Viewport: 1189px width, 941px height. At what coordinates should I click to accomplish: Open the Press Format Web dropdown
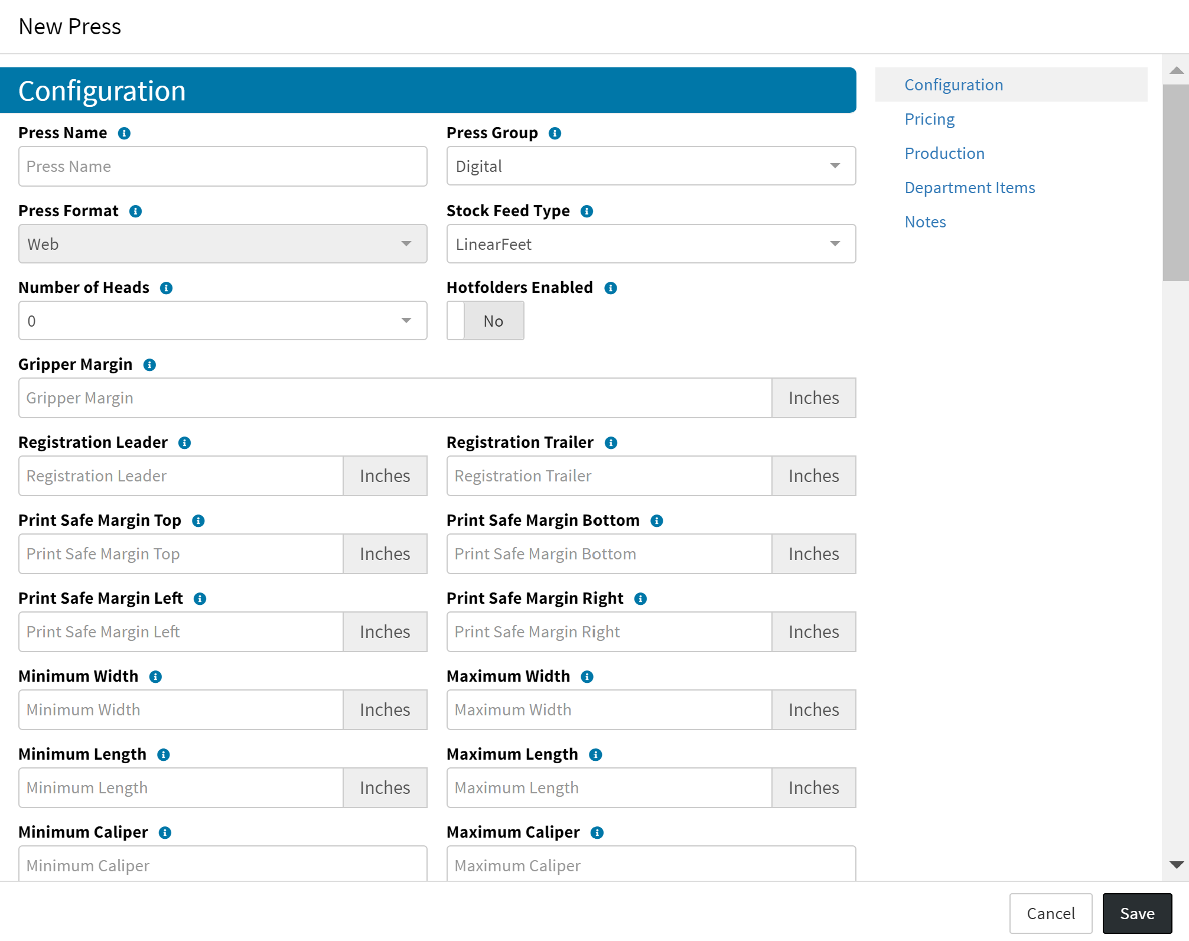[x=223, y=244]
